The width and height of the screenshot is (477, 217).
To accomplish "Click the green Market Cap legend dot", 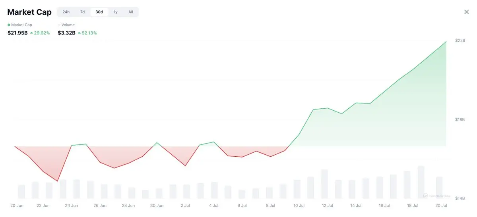I will coord(9,25).
